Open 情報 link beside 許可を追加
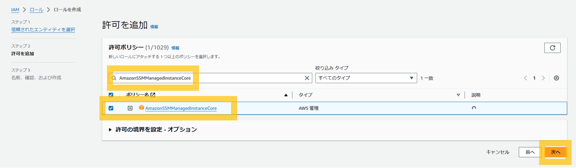576x168 pixels. (154, 27)
